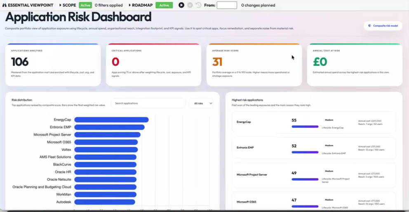This screenshot has width=409, height=212.
Task: Click the Microsoft O365 chart bar
Action: click(x=106, y=142)
